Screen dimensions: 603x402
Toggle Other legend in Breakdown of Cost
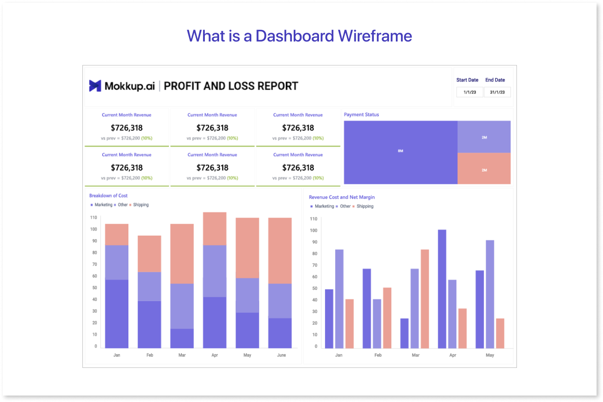121,205
